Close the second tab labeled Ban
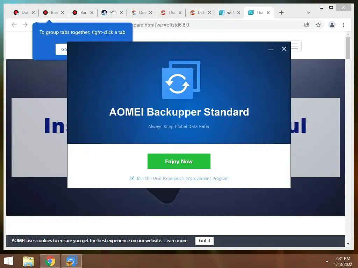 pyautogui.click(x=63, y=13)
